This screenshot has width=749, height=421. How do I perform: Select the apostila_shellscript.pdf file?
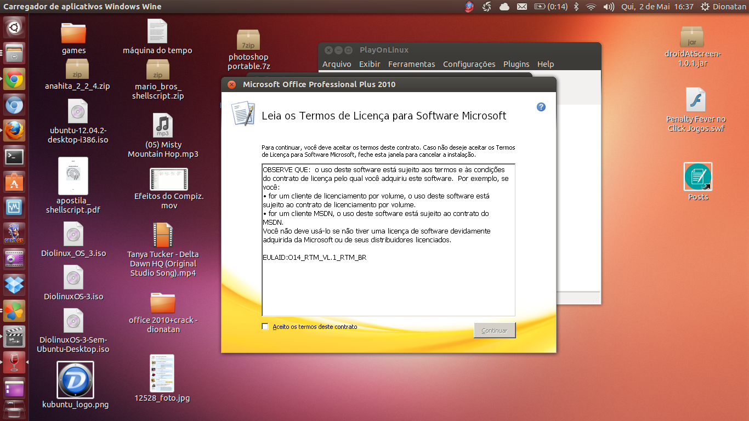click(73, 185)
